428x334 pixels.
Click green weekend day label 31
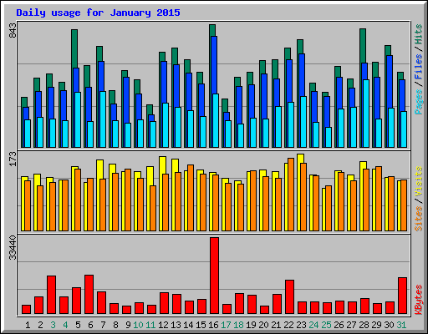(401, 325)
